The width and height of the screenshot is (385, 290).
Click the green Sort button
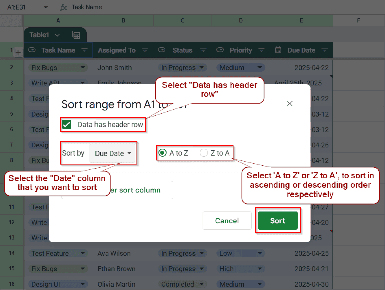tap(277, 221)
